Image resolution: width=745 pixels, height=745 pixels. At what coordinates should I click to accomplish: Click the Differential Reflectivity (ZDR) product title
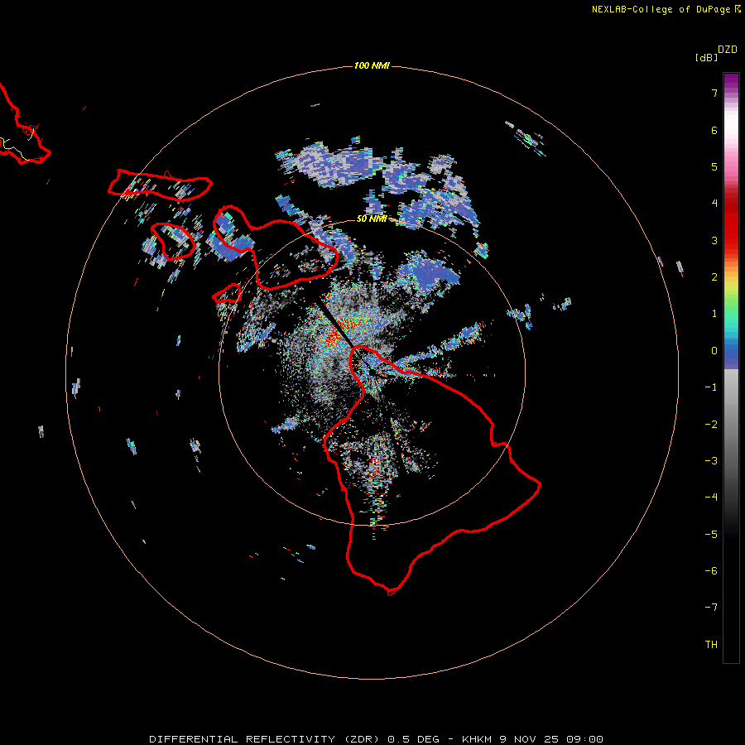(x=264, y=739)
